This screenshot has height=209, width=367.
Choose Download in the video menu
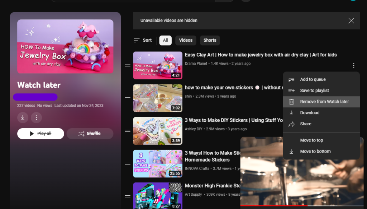pyautogui.click(x=321, y=113)
